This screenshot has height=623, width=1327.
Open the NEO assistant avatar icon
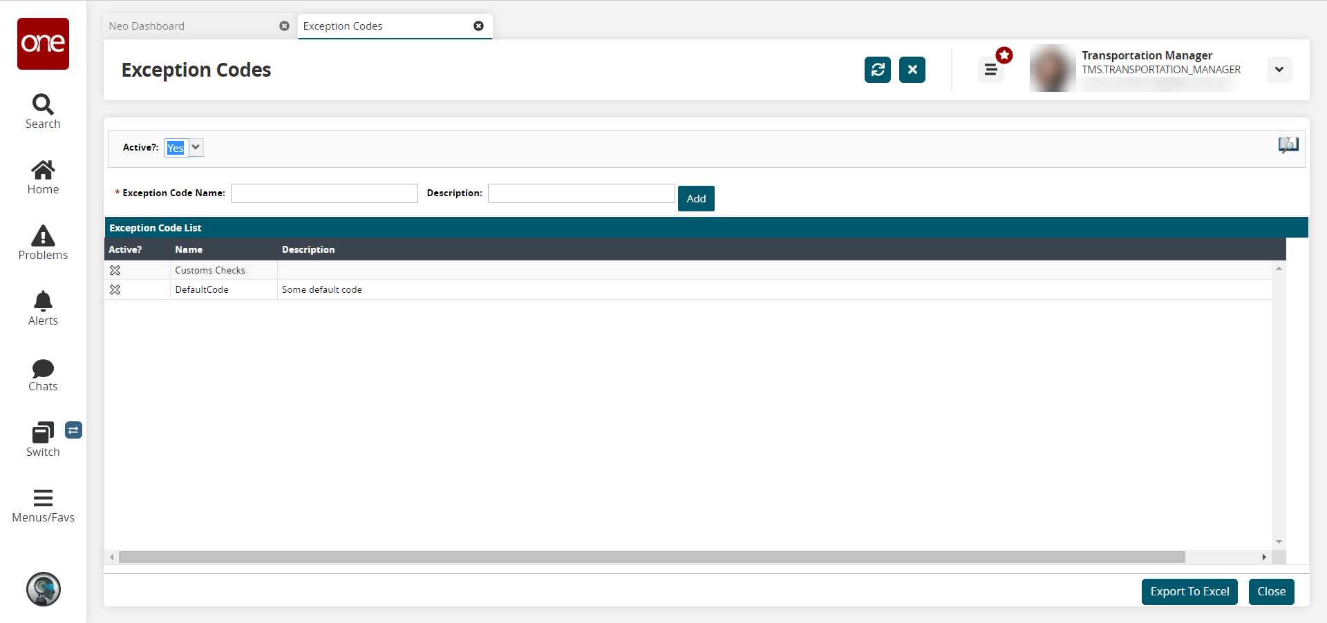coord(43,589)
